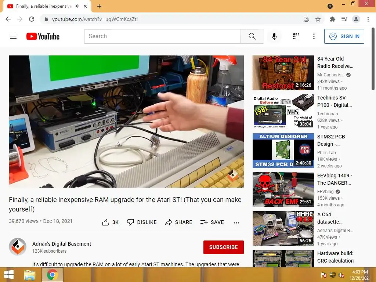Image resolution: width=376 pixels, height=282 pixels.
Task: Close the YouTube tab
Action: [x=85, y=6]
